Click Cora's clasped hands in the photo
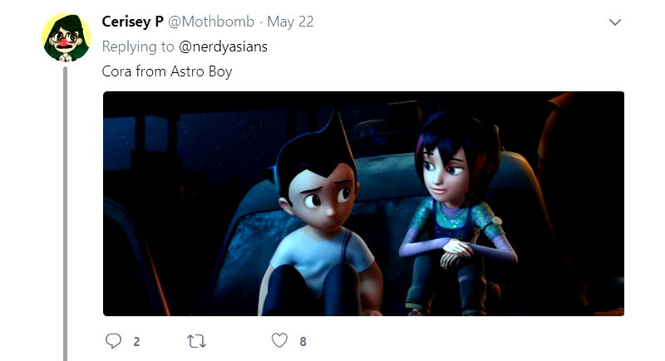This screenshot has width=665, height=361. coord(456,251)
